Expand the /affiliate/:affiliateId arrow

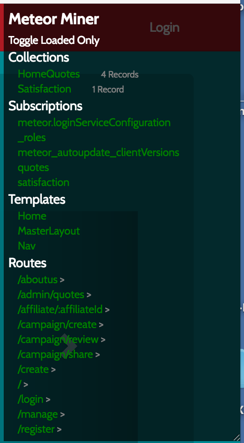coord(107,310)
